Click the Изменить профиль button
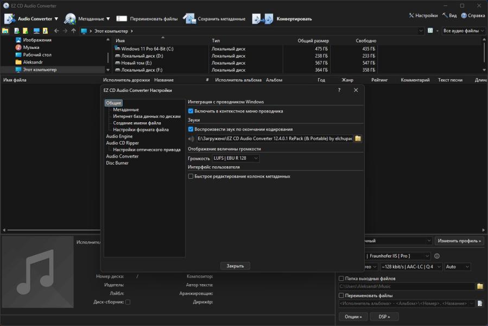Viewport: 488px width, 326px height. click(459, 241)
